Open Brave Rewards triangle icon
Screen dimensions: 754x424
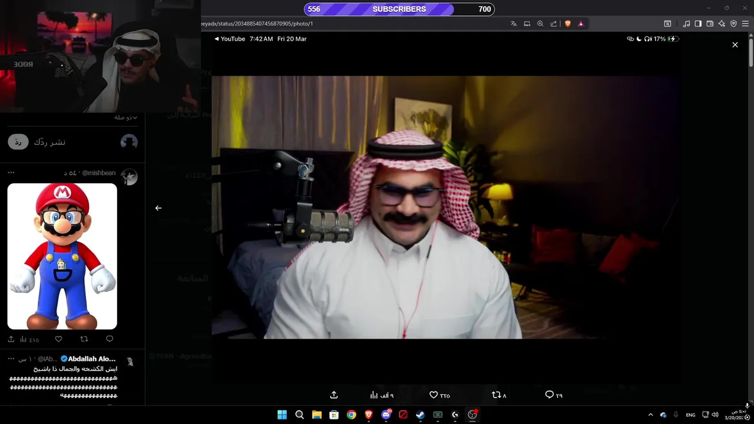click(581, 24)
